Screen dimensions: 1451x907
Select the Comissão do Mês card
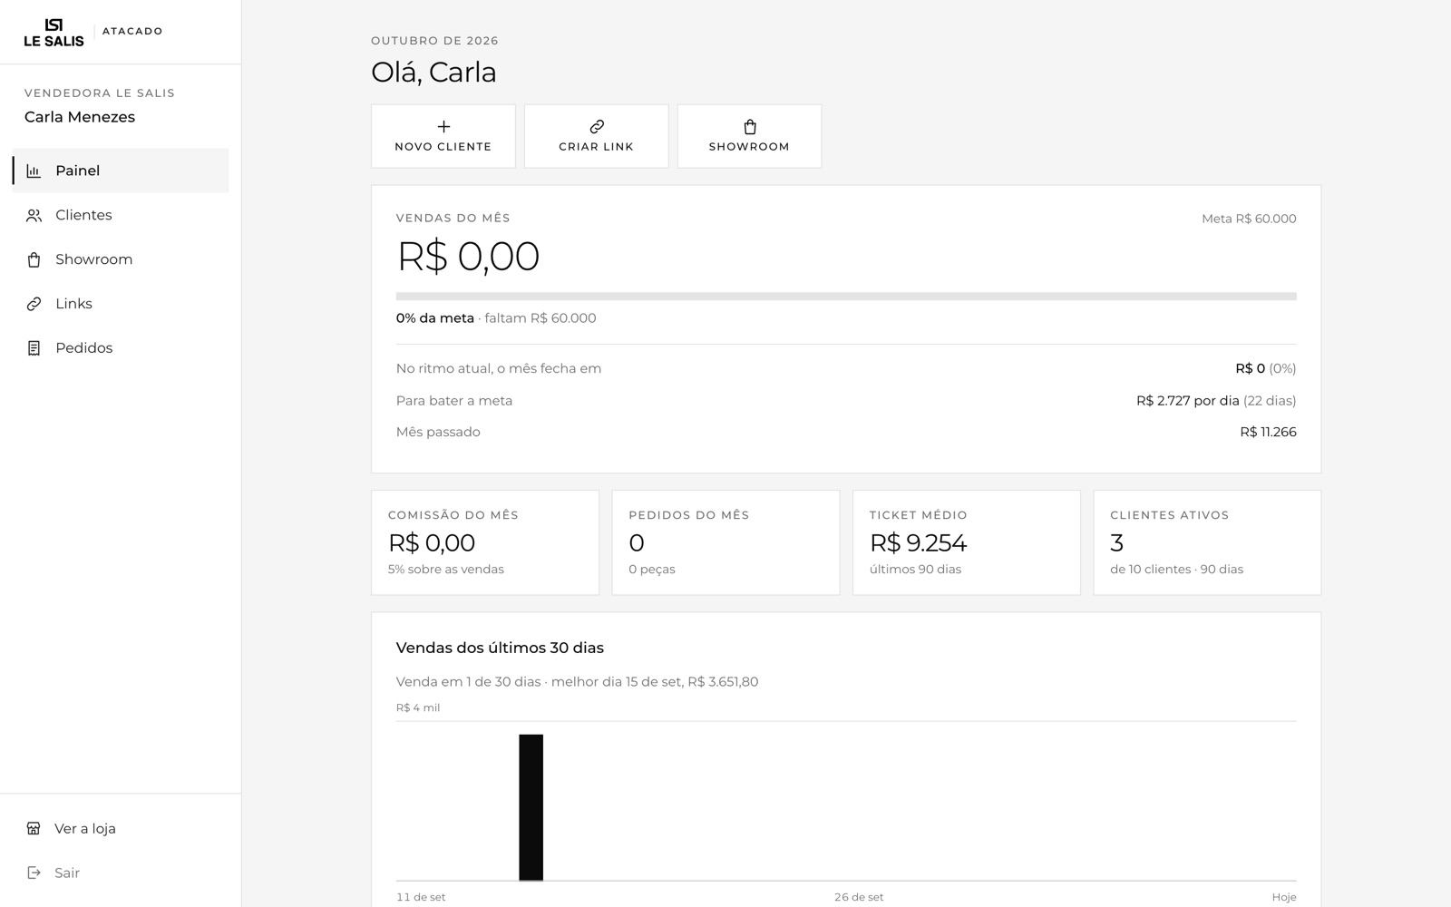click(x=485, y=542)
